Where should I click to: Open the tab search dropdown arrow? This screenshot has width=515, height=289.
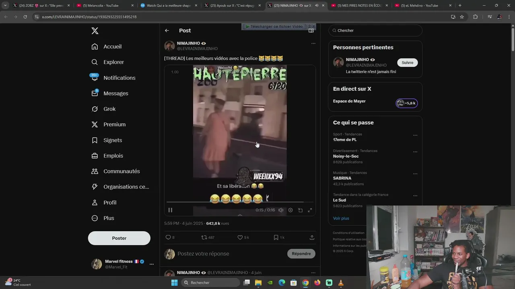click(x=5, y=6)
